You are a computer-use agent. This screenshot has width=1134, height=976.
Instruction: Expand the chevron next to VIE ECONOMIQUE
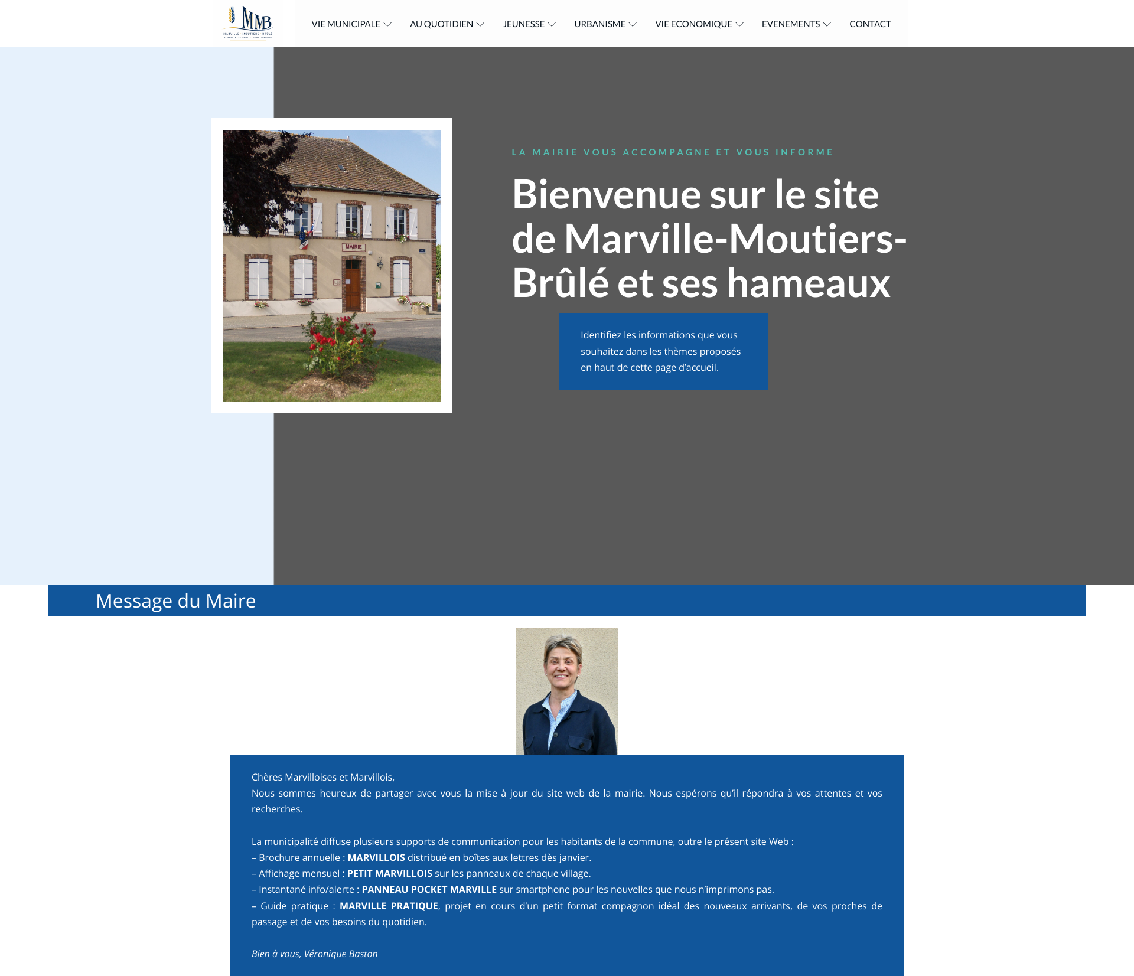(x=739, y=24)
